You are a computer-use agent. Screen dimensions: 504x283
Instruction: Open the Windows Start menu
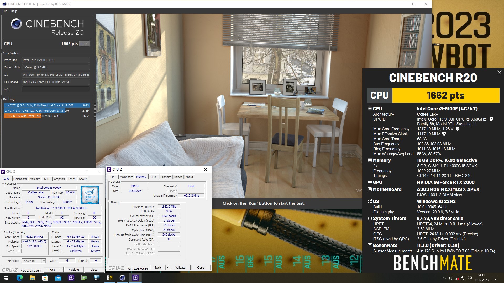[x=6, y=278]
